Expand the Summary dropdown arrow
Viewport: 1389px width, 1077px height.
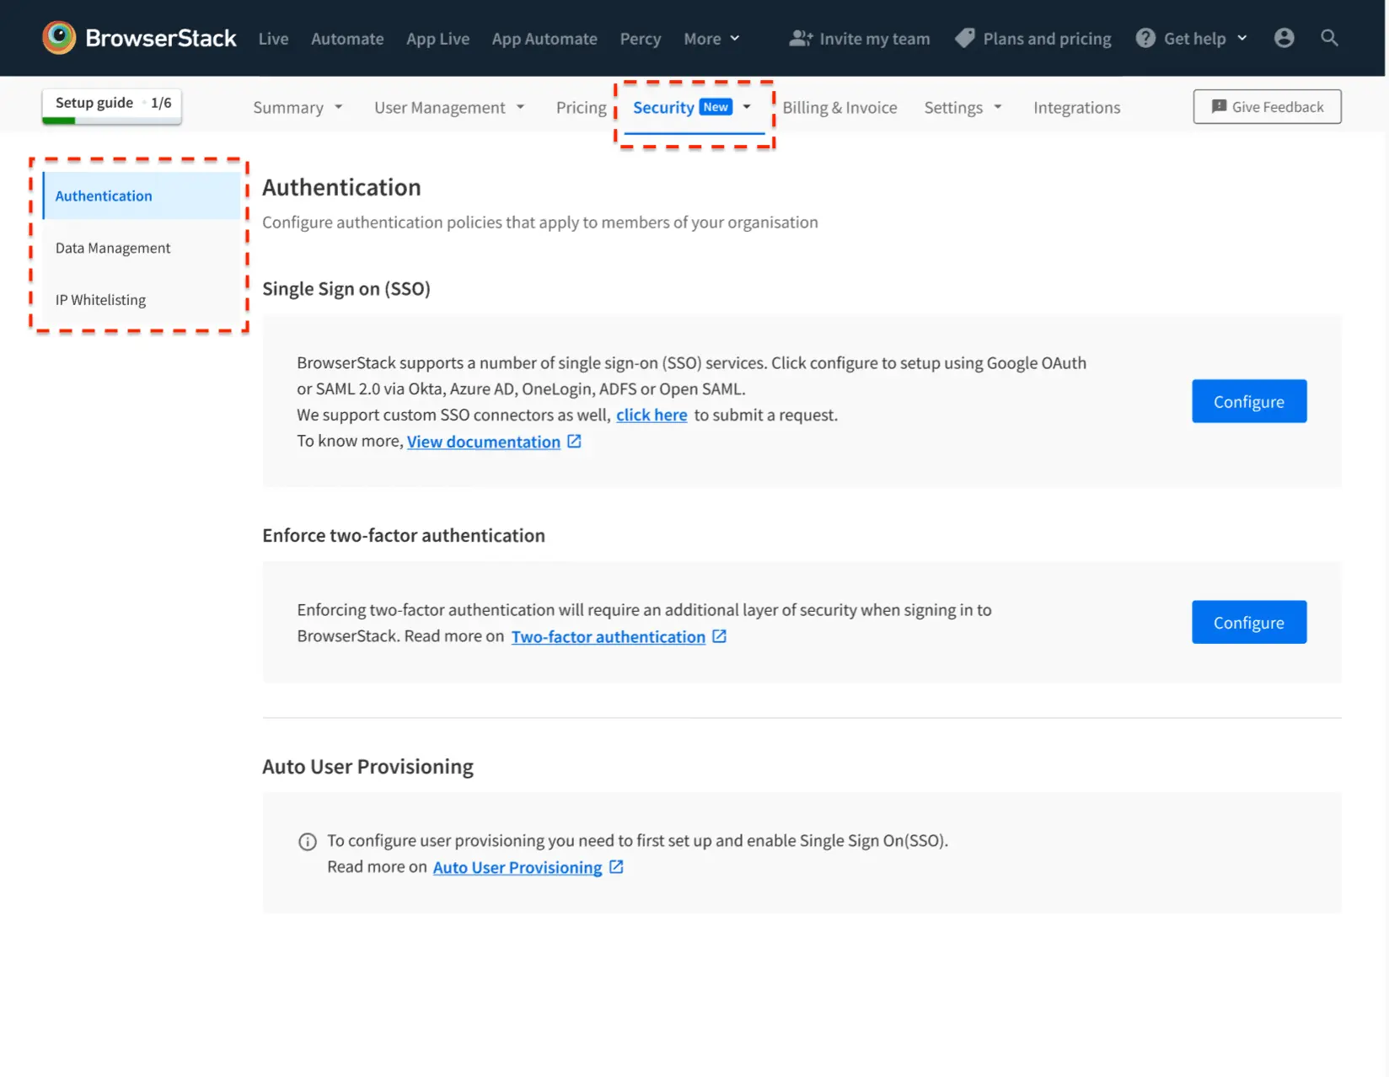click(339, 108)
